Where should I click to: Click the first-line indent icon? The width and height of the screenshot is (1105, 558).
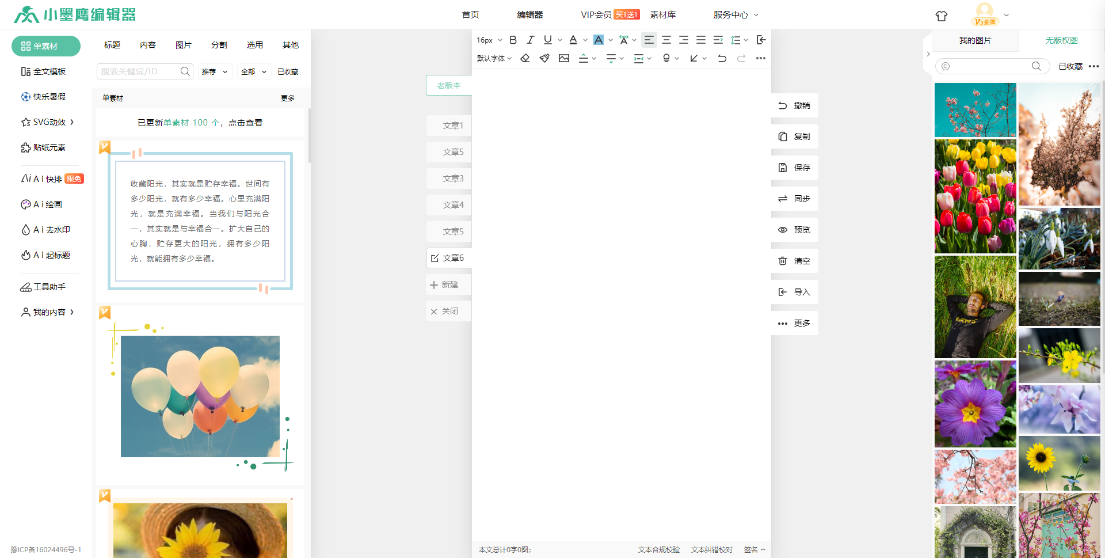point(718,40)
